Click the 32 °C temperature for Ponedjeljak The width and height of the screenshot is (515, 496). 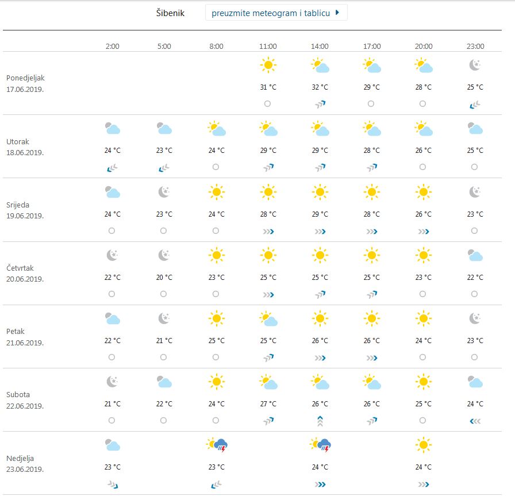coord(320,88)
